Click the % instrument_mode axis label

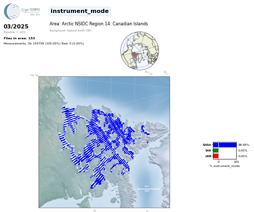coord(225,166)
